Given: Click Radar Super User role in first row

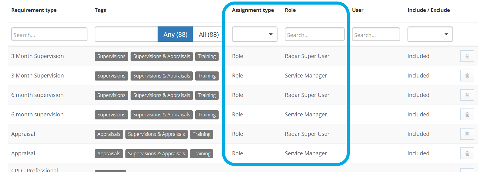Looking at the screenshot, I should coord(307,56).
